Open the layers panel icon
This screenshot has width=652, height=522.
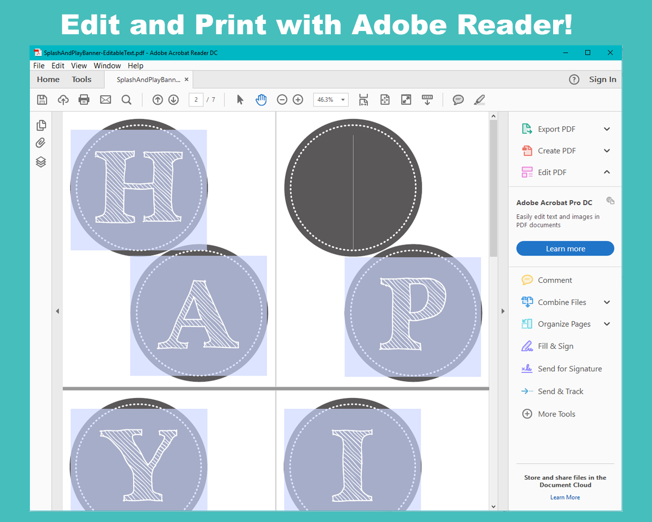click(x=41, y=162)
